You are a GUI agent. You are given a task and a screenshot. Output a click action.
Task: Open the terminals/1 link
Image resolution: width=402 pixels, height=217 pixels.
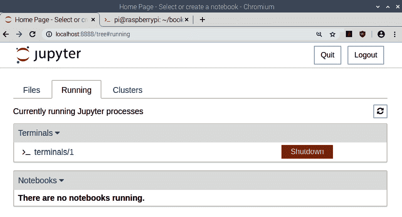point(54,152)
